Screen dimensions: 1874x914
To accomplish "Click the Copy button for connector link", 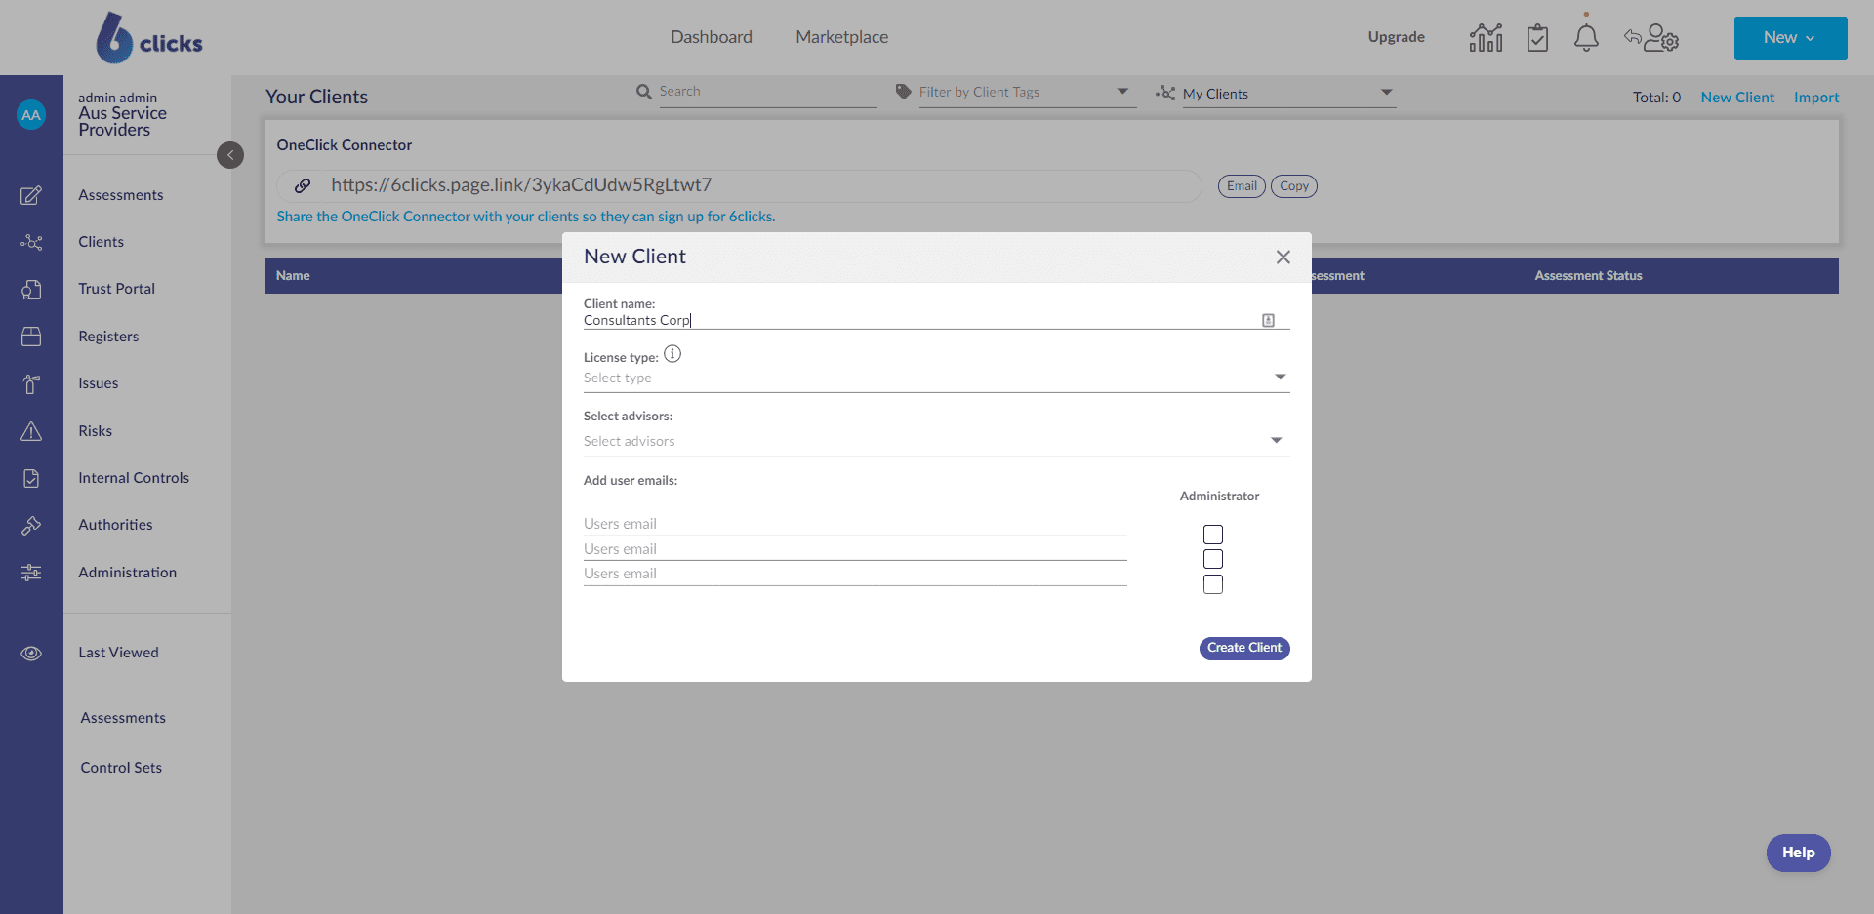I will pos(1293,186).
